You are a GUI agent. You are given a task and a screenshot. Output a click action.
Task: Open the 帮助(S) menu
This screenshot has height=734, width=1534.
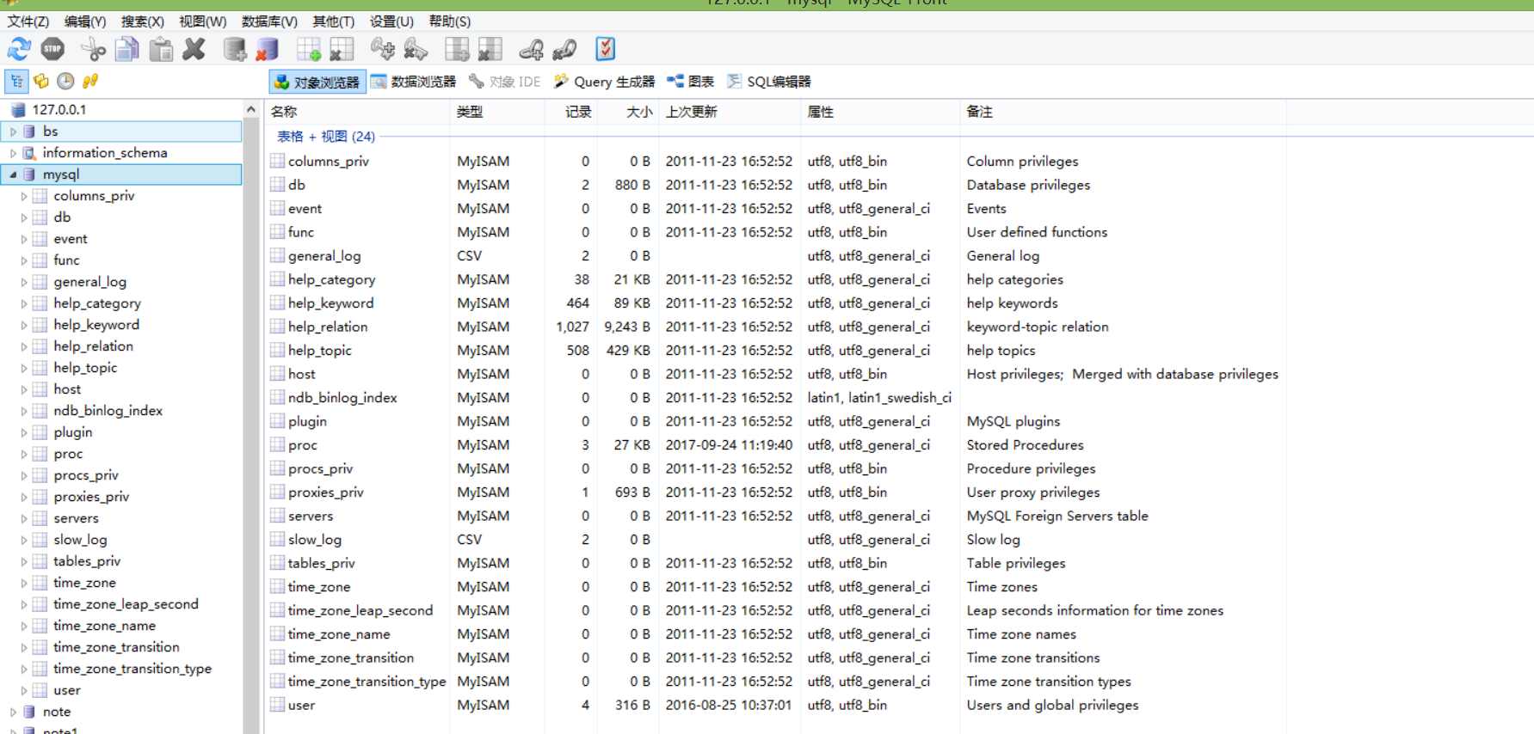click(x=450, y=21)
